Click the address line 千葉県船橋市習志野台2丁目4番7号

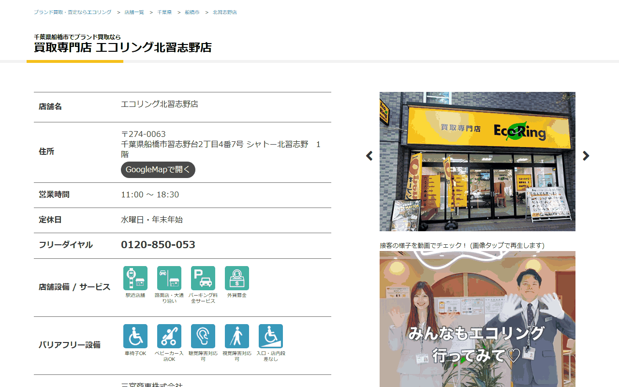tap(182, 144)
